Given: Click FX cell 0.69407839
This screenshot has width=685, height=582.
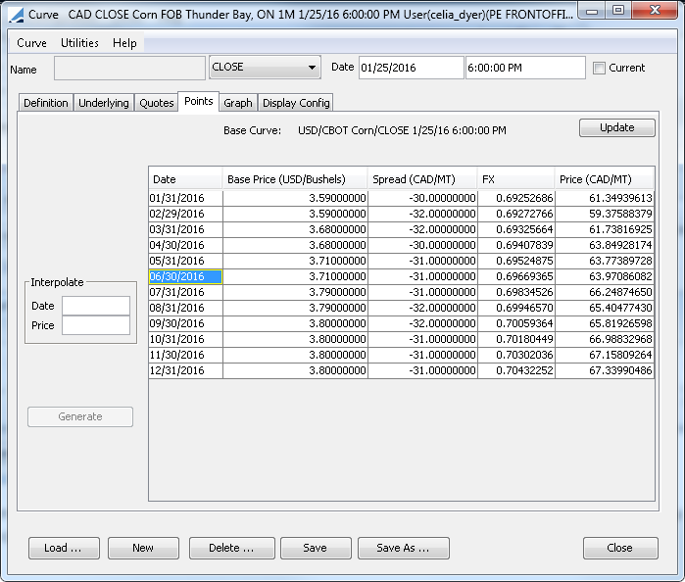Looking at the screenshot, I should coord(515,245).
